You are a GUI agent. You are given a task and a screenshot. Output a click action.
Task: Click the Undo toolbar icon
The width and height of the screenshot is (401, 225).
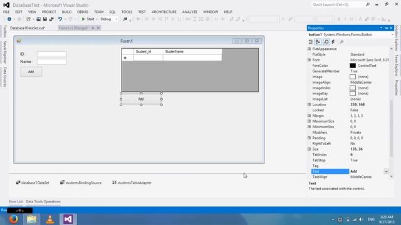[60, 19]
